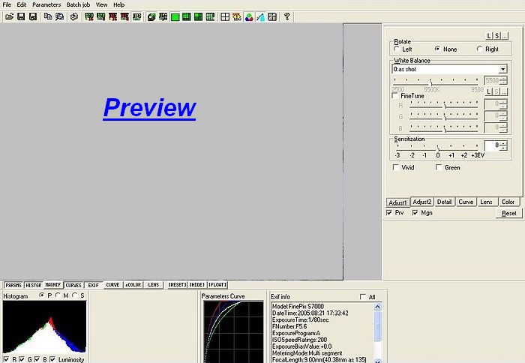525x363 pixels.
Task: Enable the FineTune checkbox
Action: point(396,96)
